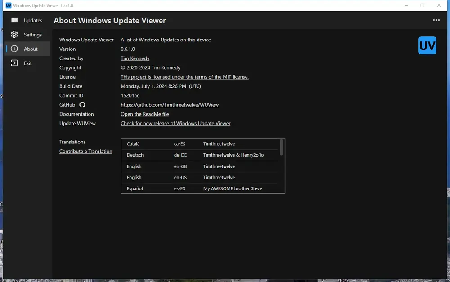Open the ReadMe file link
Image resolution: width=450 pixels, height=282 pixels.
click(144, 114)
